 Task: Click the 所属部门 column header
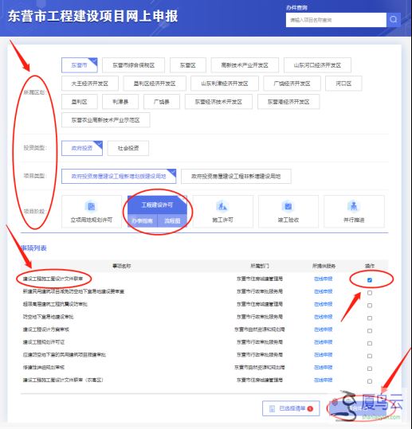coord(260,266)
